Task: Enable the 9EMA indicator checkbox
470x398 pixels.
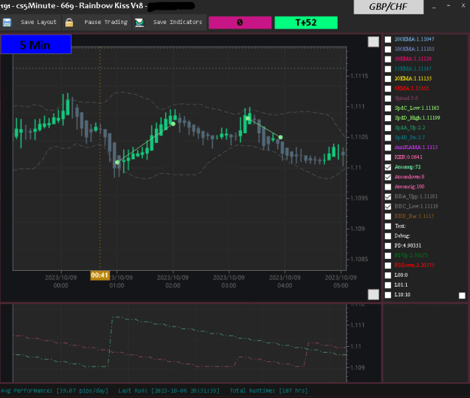Action: pos(388,89)
